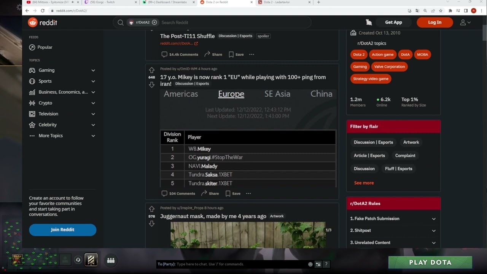487x274 pixels.
Task: Click Get App button
Action: tap(393, 22)
